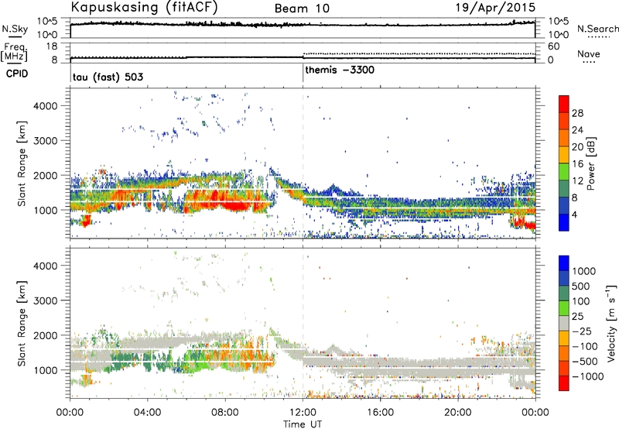Click the 'Nave' legend label
The image size is (619, 429).
588,53
